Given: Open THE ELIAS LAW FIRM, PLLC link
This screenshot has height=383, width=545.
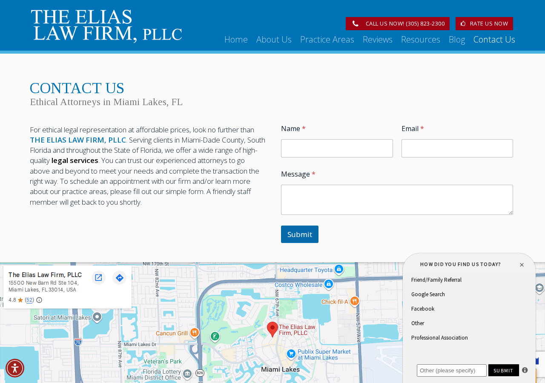Looking at the screenshot, I should click(78, 140).
